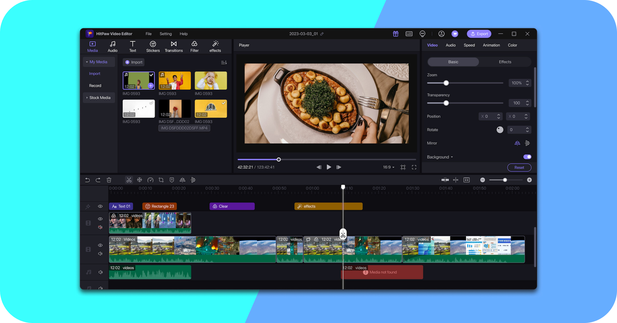The height and width of the screenshot is (323, 617).
Task: Click the Import button with plus icon
Action: click(x=133, y=62)
